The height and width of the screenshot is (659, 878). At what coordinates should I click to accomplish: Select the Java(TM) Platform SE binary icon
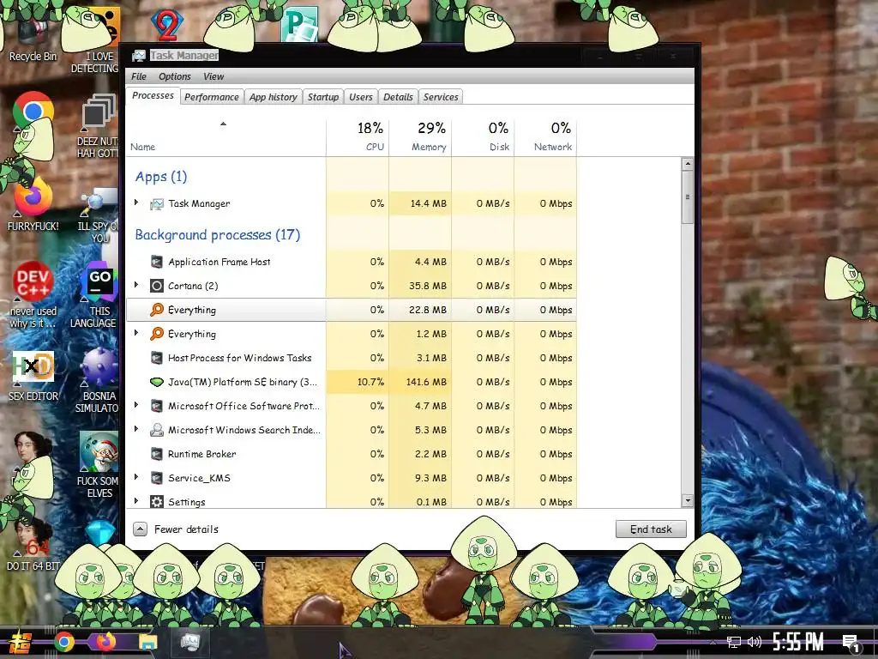click(157, 382)
